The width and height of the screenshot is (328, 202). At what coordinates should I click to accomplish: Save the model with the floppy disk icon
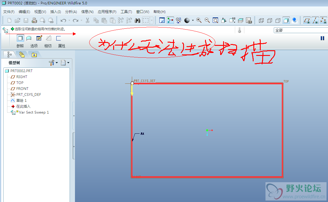point(26,20)
